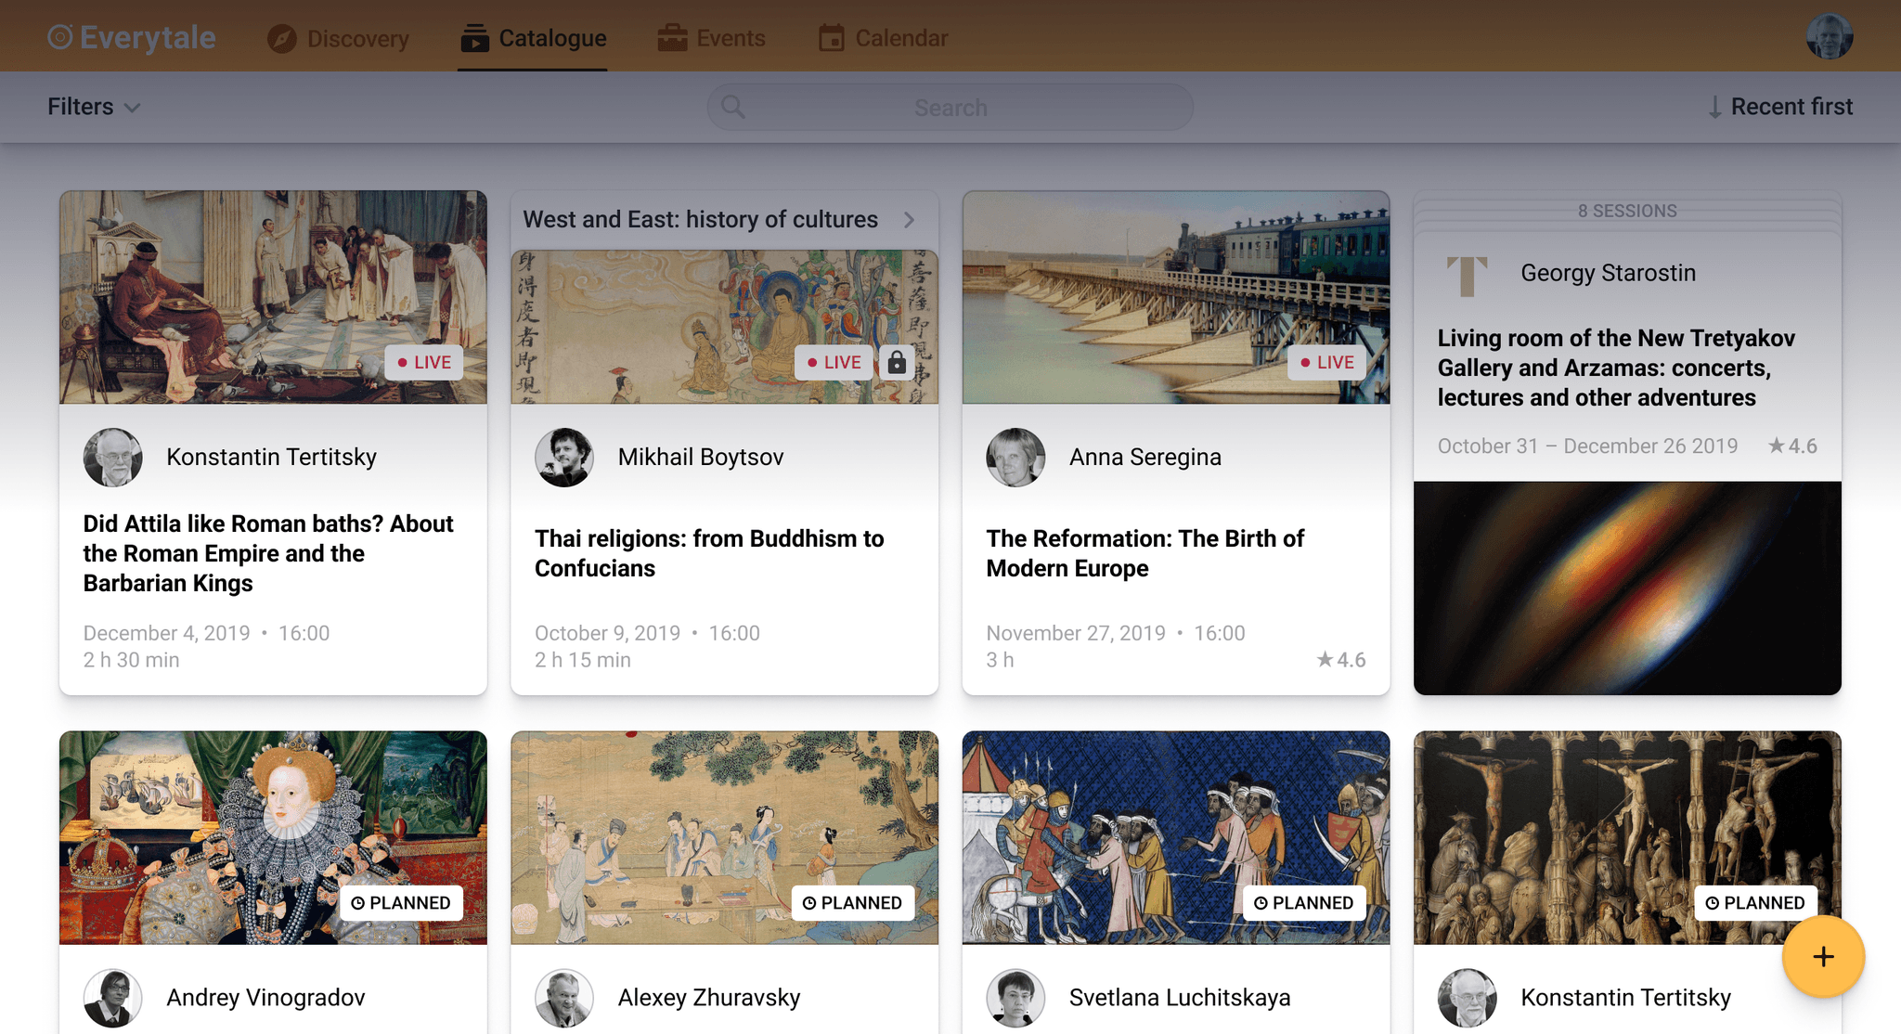Open the user profile avatar
The image size is (1901, 1034).
(1829, 37)
